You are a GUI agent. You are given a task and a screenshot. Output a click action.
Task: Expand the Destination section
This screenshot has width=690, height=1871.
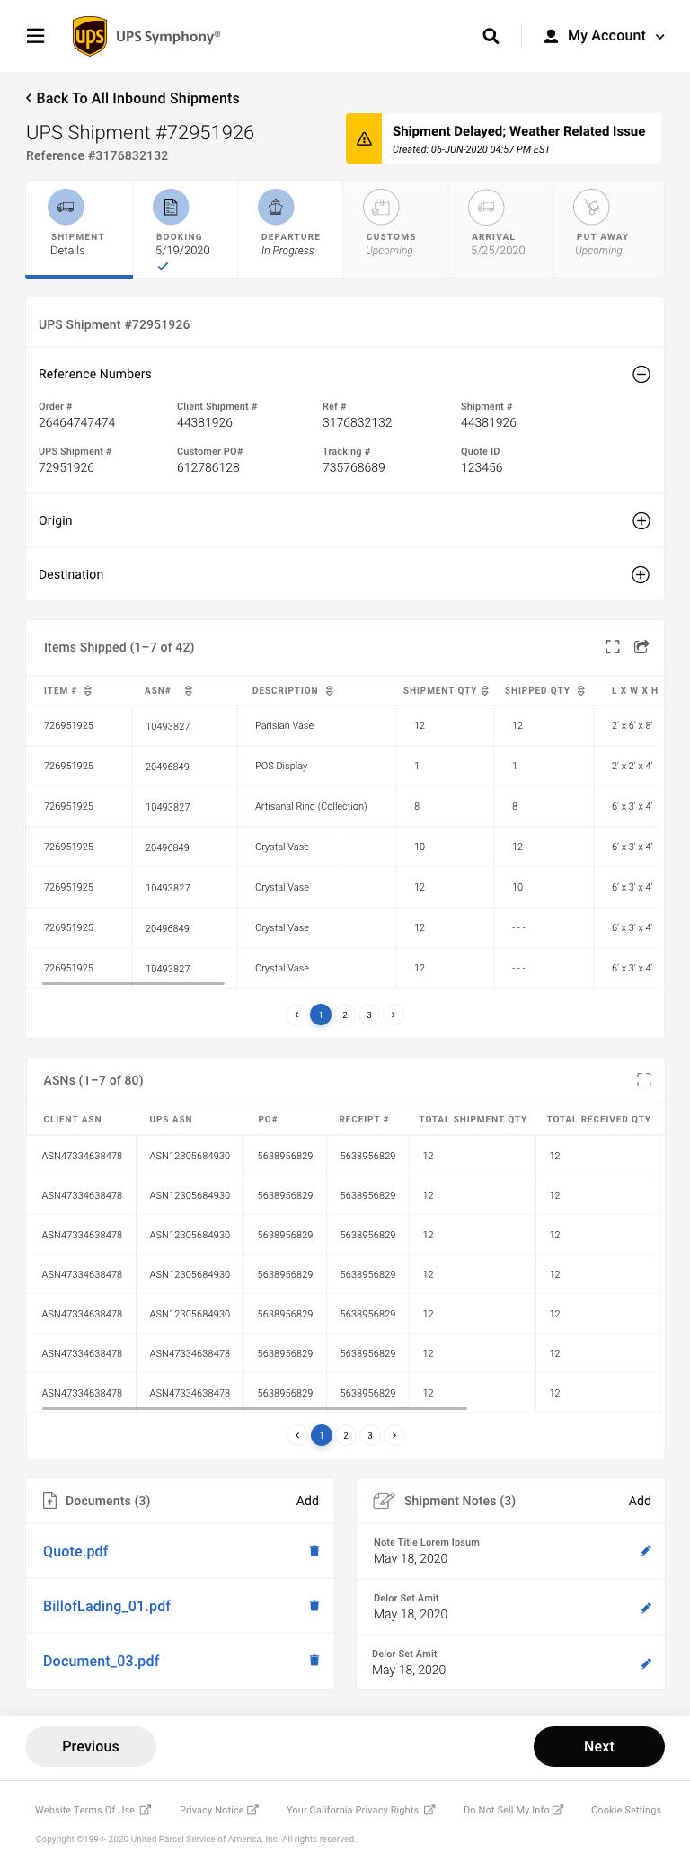pyautogui.click(x=641, y=575)
